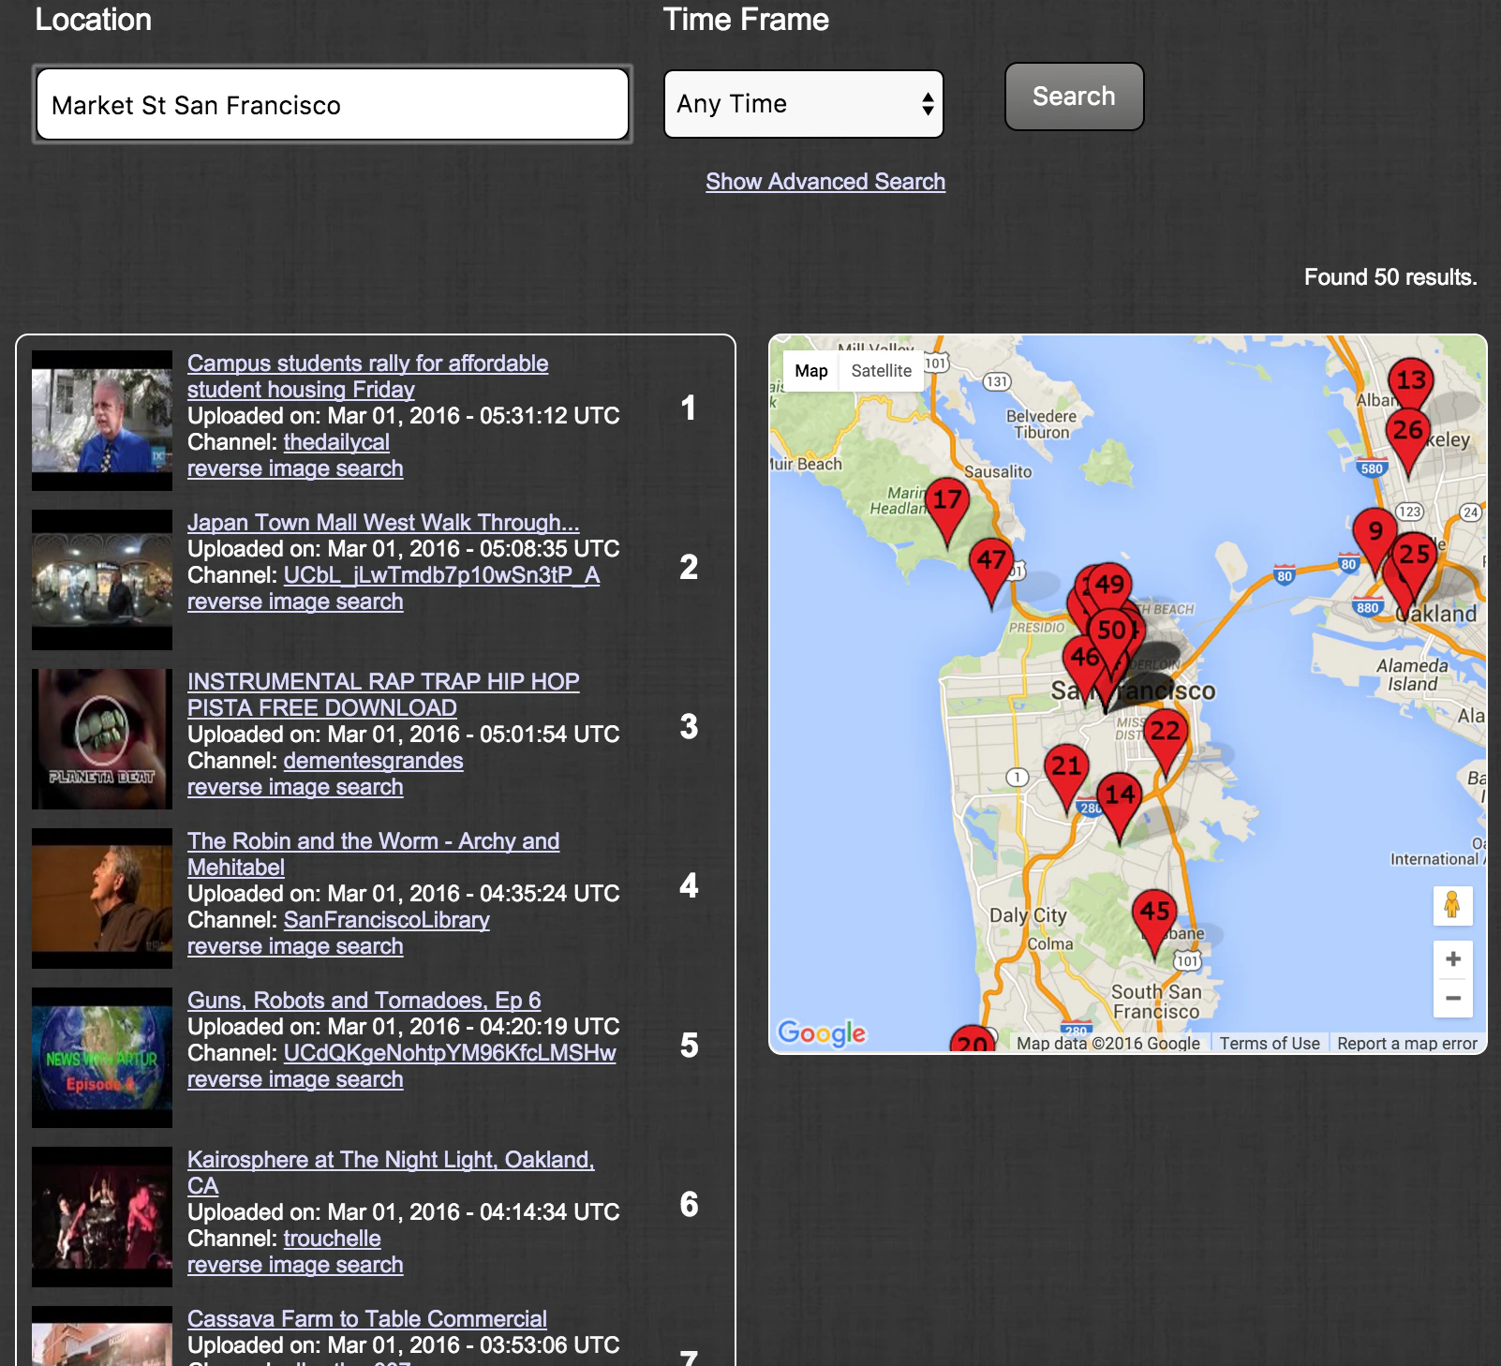Image resolution: width=1501 pixels, height=1366 pixels.
Task: Visit UCbL_jLwTmdb7p10wSn3tP_A channel
Action: pos(441,575)
